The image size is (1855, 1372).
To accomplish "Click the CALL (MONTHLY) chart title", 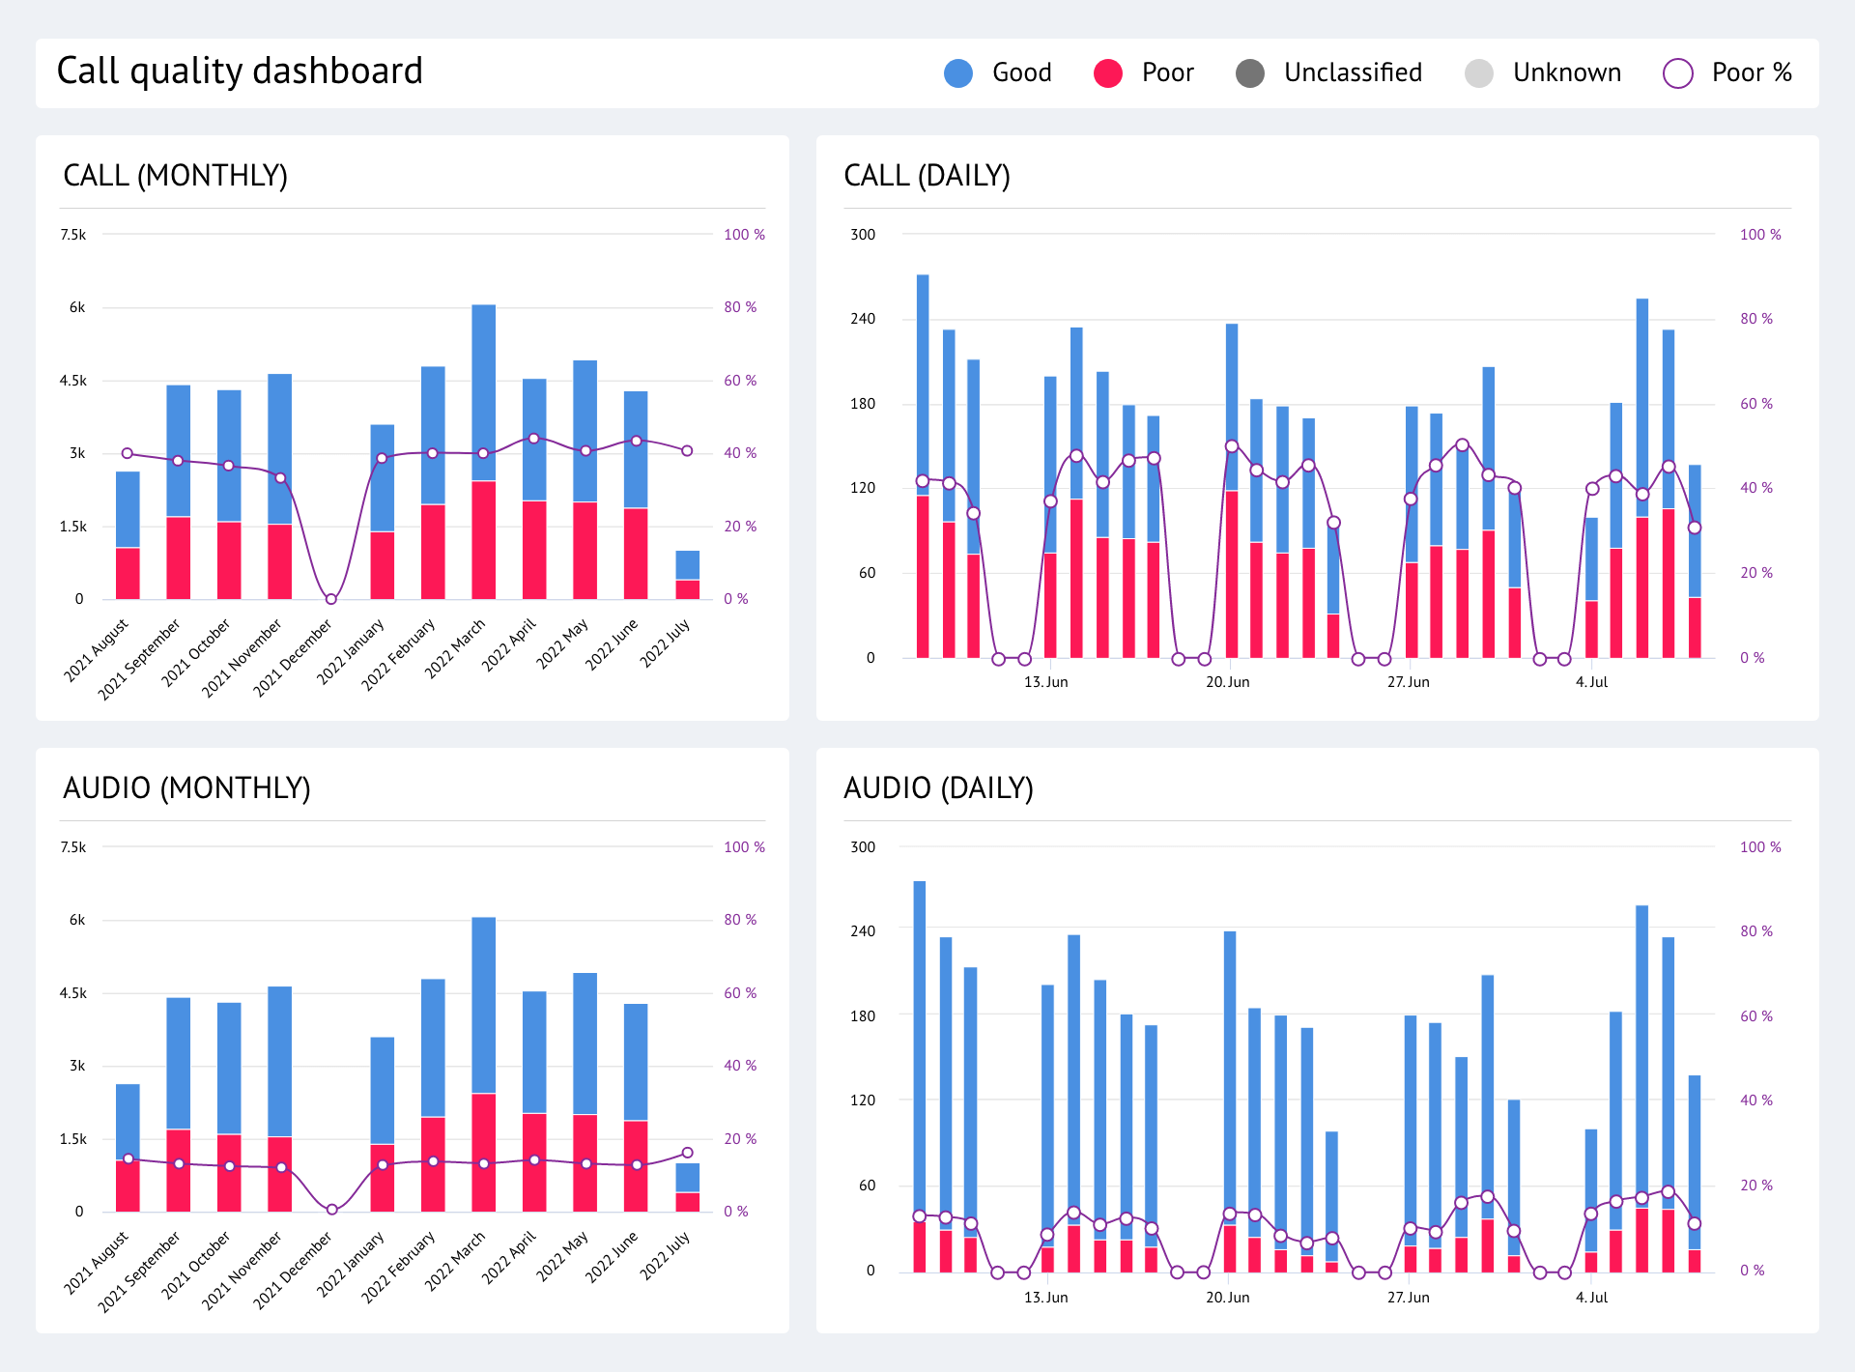I will pos(176,176).
